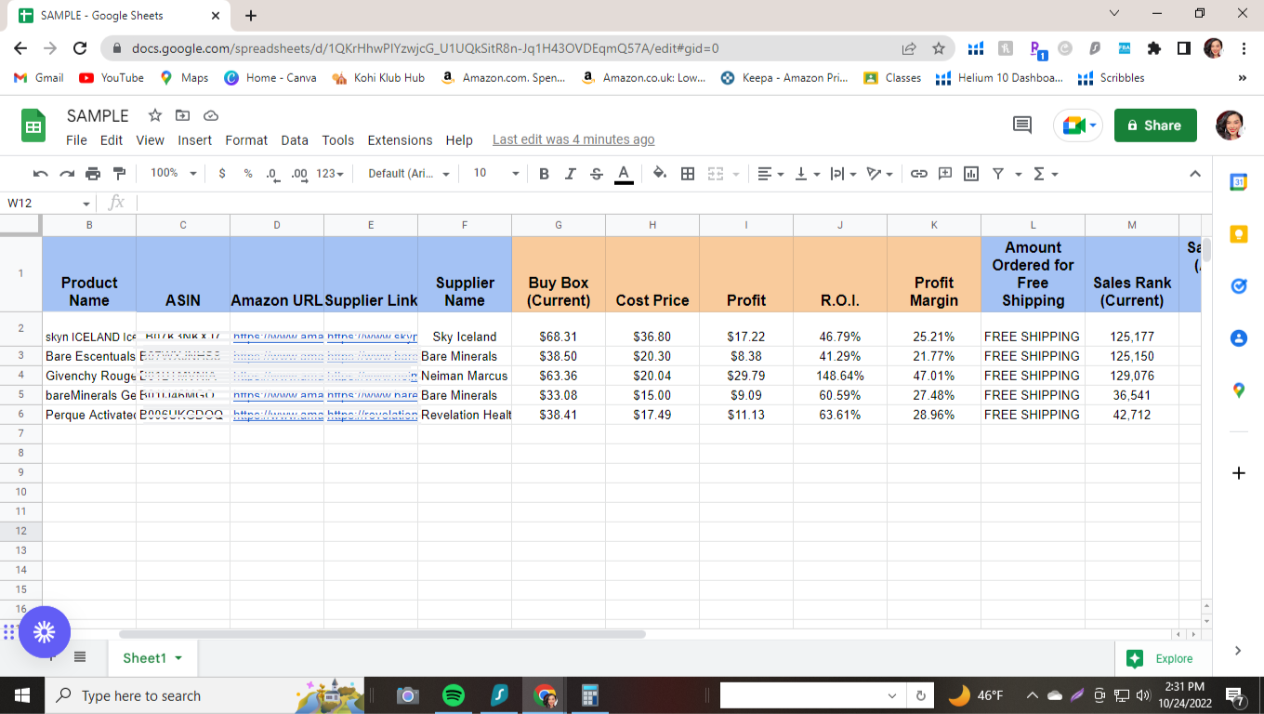The image size is (1264, 714).
Task: Click the Supplier Link header cell
Action: 371,273
